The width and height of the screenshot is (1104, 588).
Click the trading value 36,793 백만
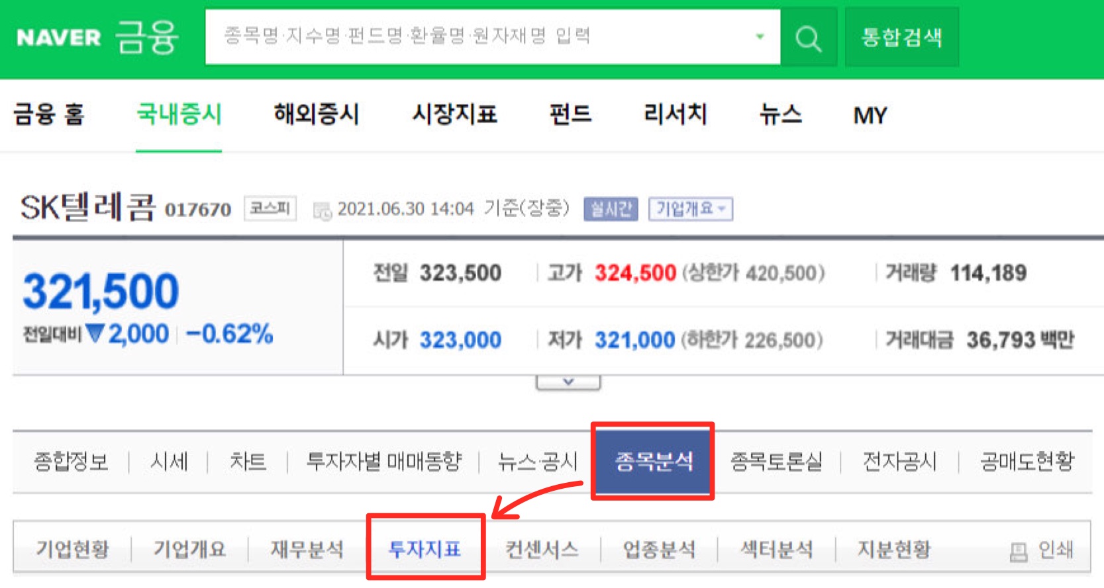[x=1020, y=340]
